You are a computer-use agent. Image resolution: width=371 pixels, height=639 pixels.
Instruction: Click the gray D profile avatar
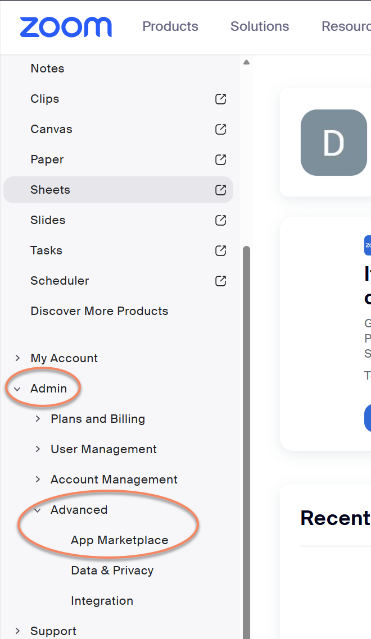click(333, 143)
